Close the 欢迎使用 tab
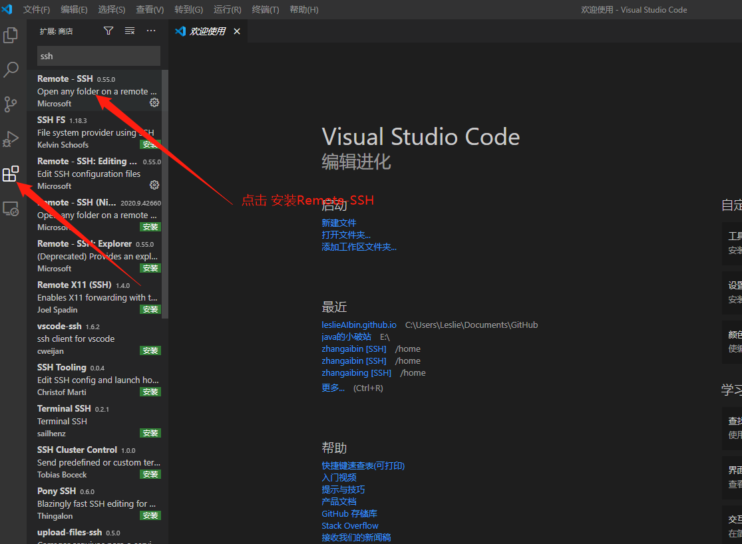The width and height of the screenshot is (742, 544). click(x=237, y=31)
